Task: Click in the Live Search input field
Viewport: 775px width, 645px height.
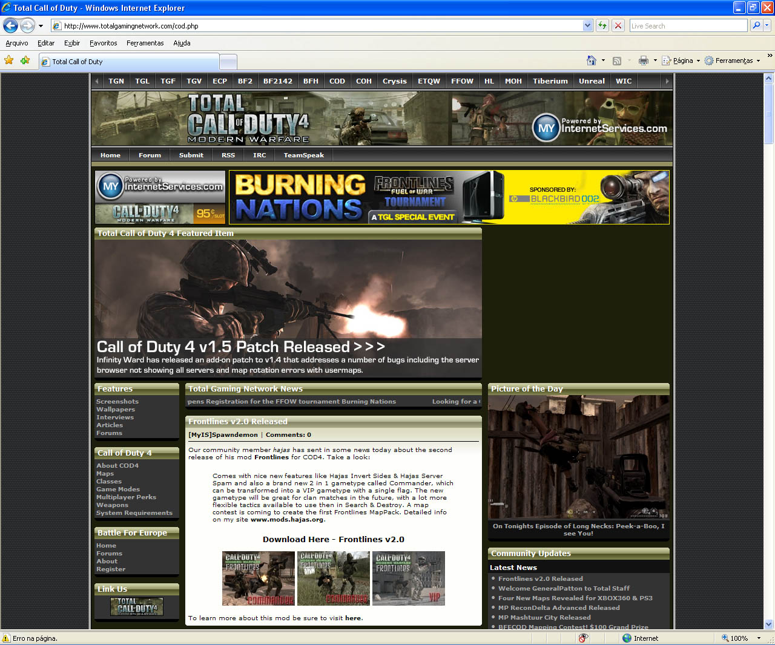Action: coord(688,25)
